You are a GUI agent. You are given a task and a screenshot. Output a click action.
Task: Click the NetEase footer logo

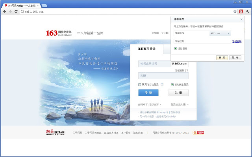55,132
